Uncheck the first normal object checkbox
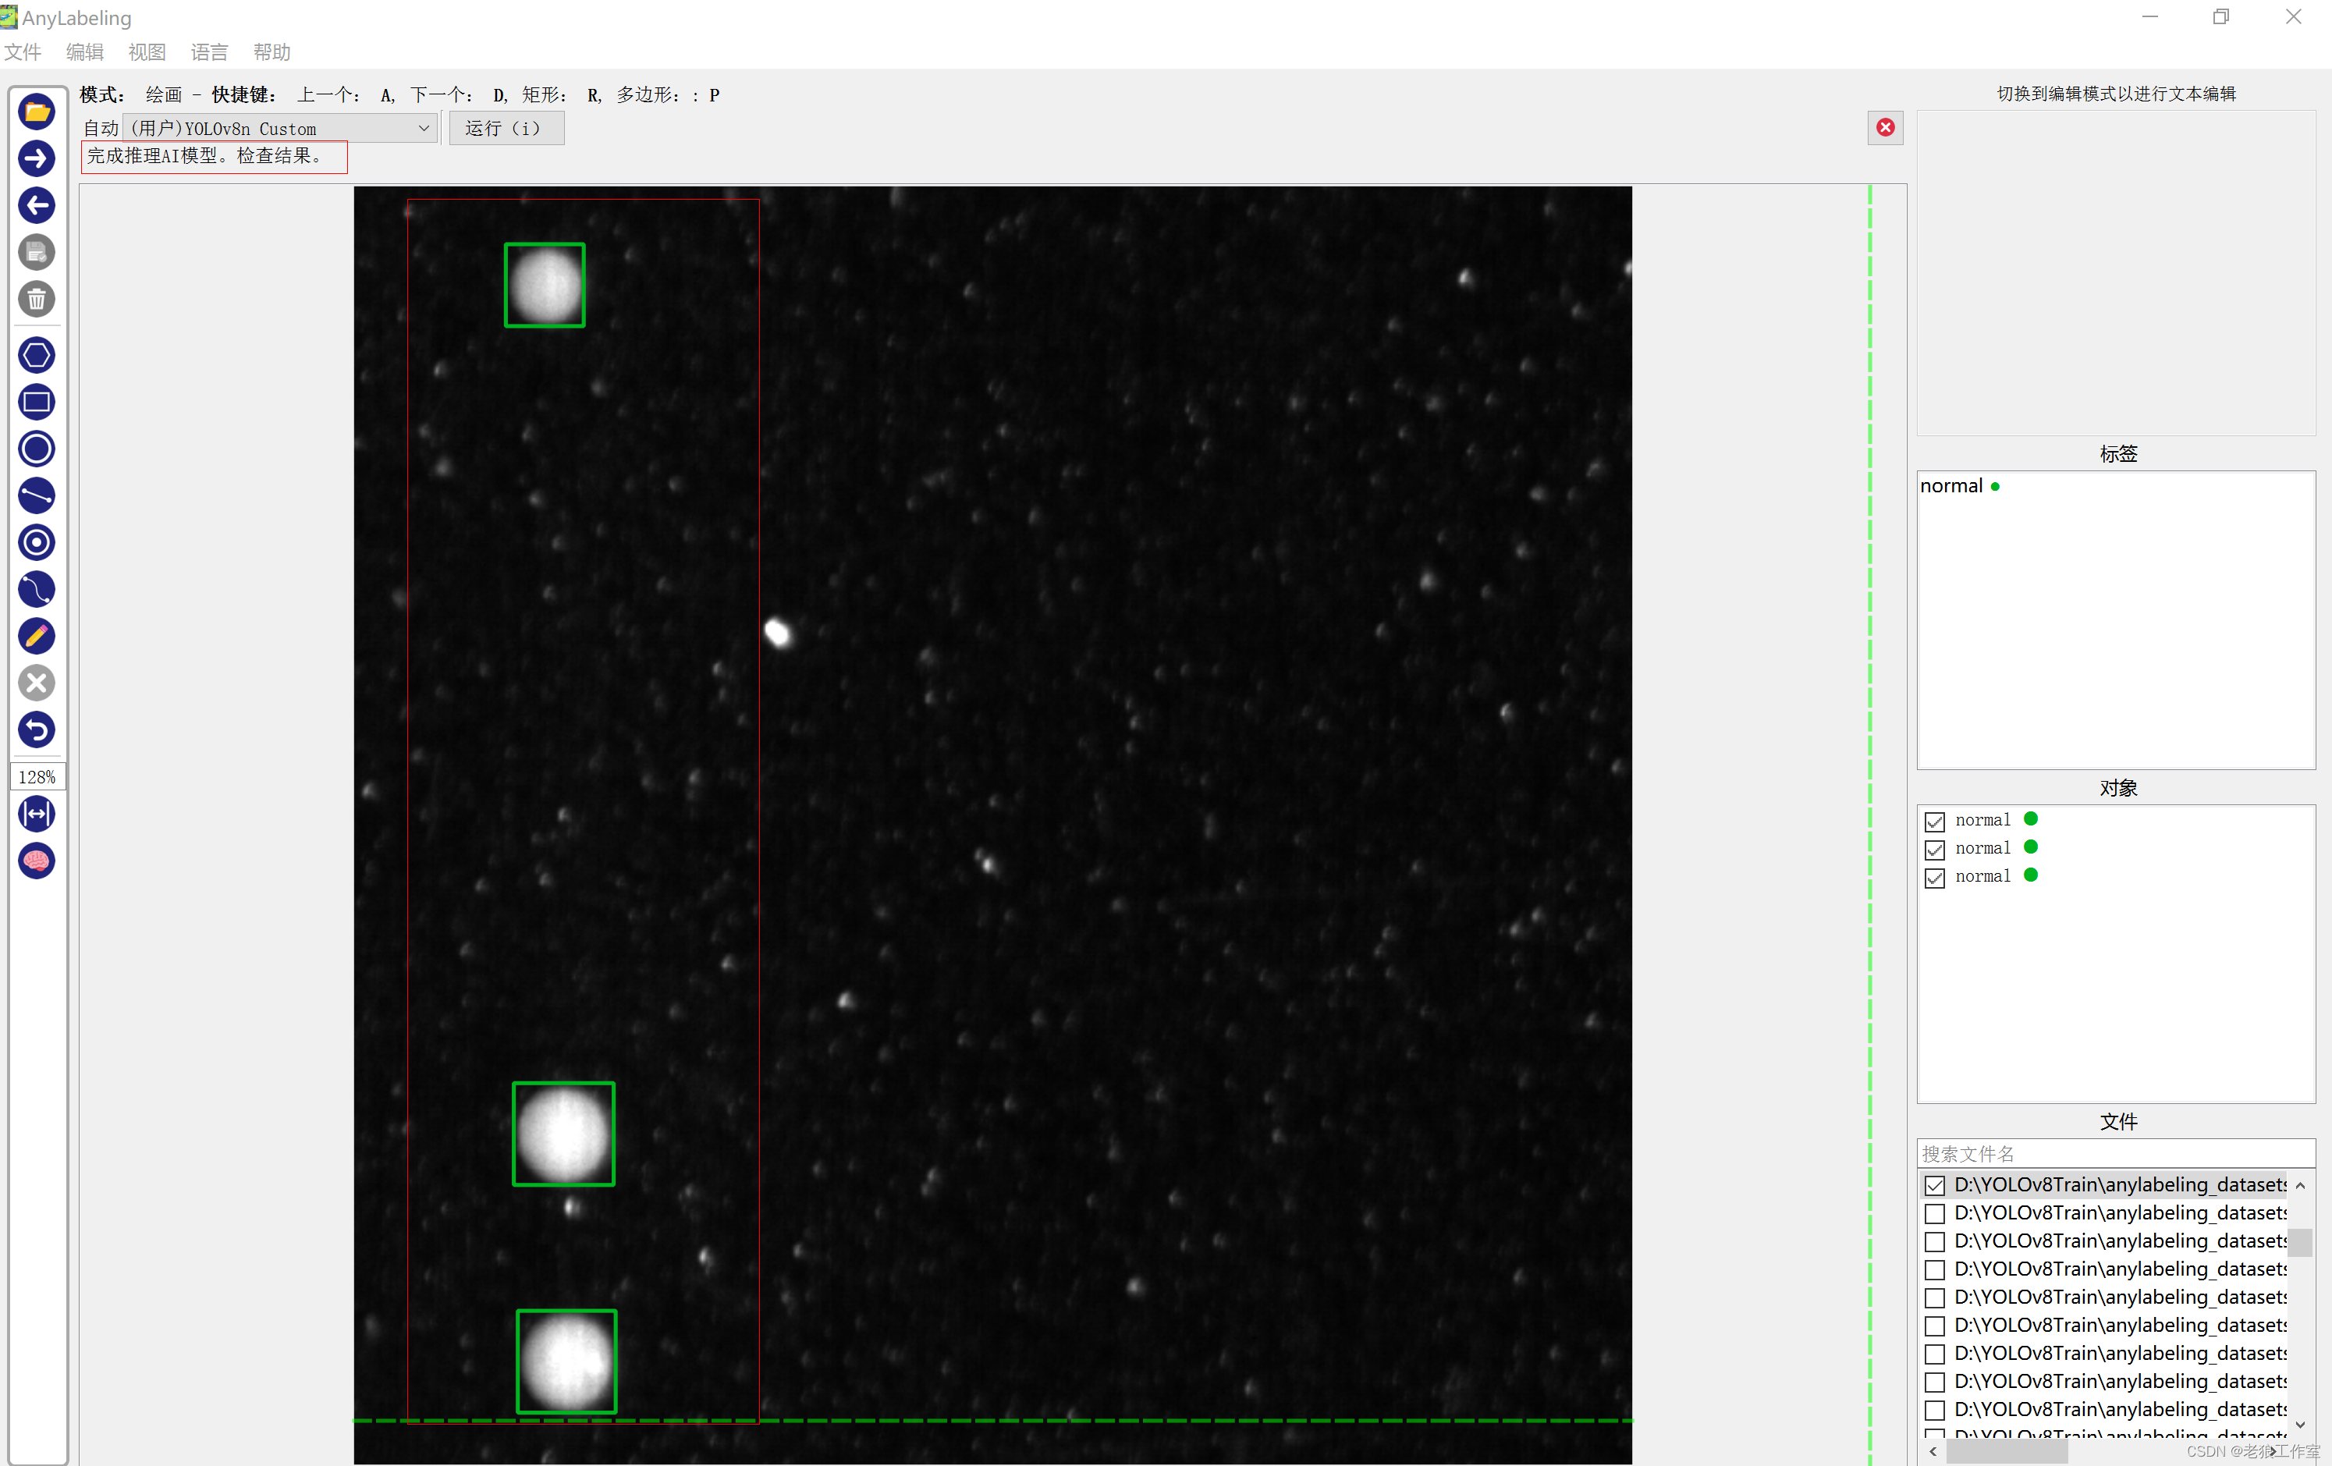Viewport: 2332px width, 1466px height. pyautogui.click(x=1934, y=821)
